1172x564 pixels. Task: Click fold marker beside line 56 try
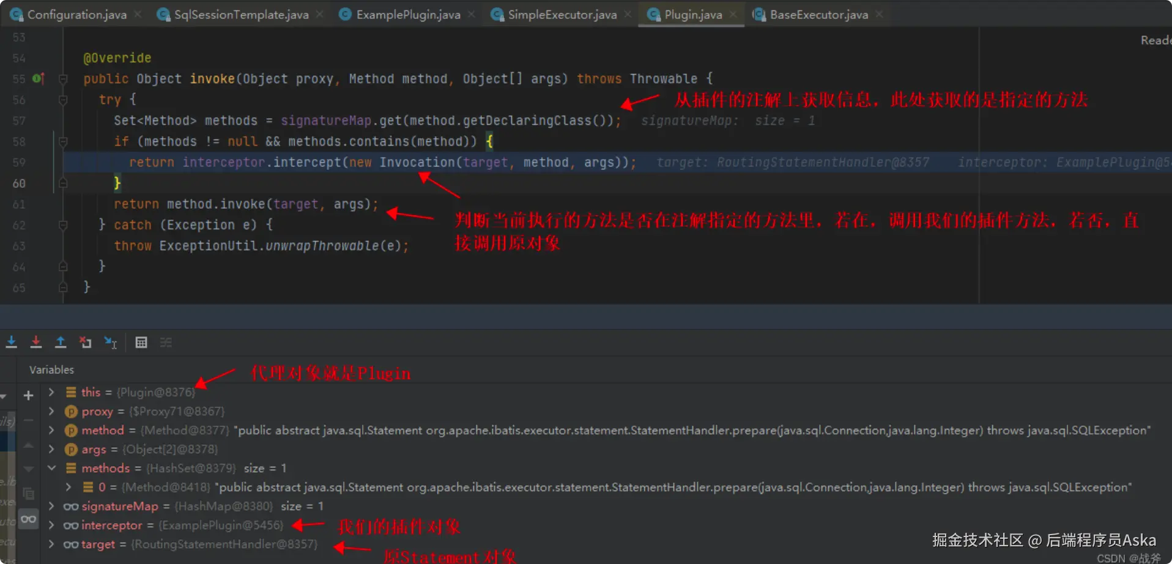pyautogui.click(x=63, y=100)
